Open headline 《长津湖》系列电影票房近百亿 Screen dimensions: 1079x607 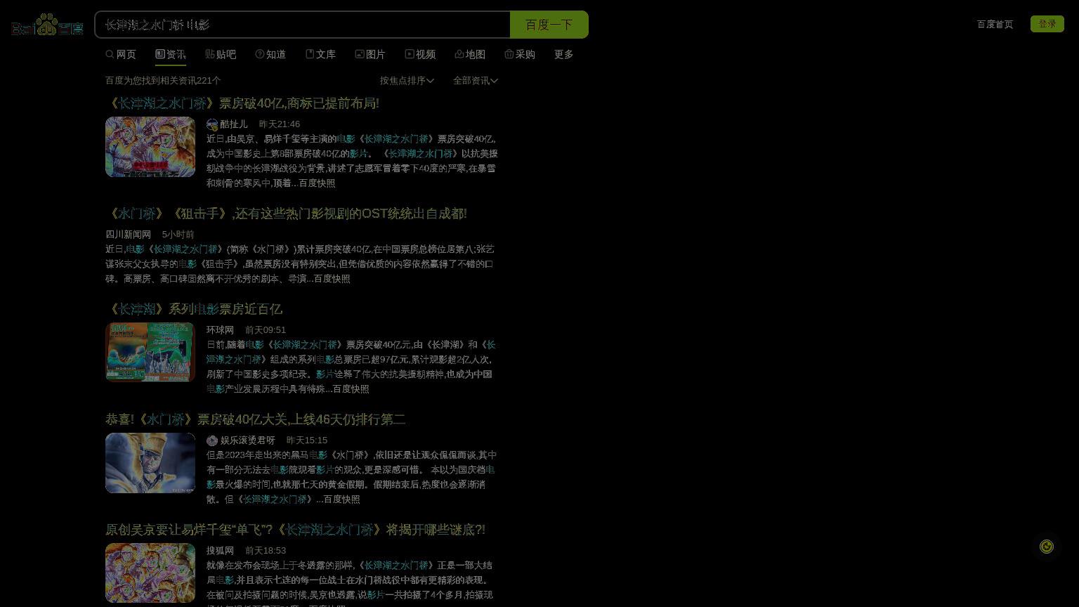tap(194, 309)
